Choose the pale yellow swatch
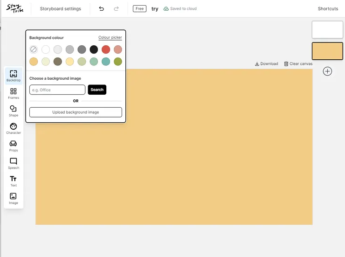Image resolution: width=345 pixels, height=257 pixels. click(70, 62)
